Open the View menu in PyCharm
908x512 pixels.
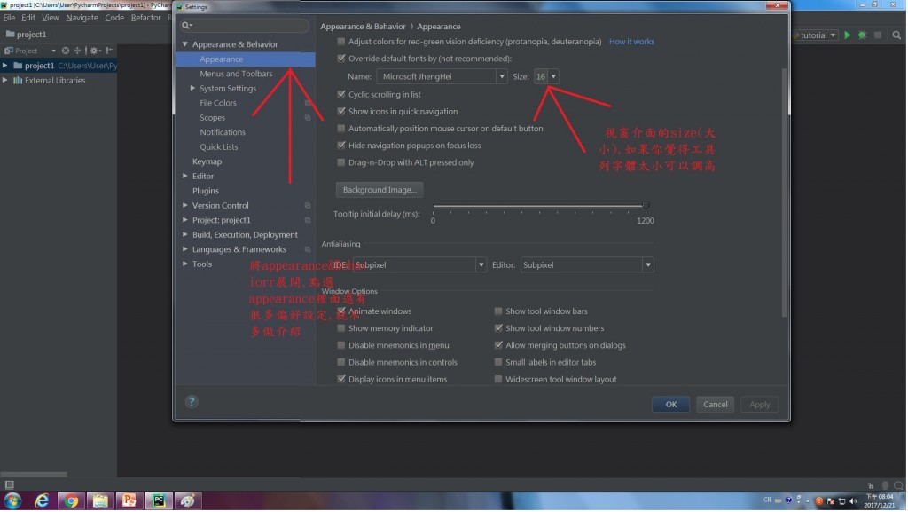point(51,18)
